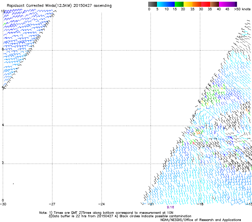Click the green 15-20 knots legend swatch

click(x=179, y=4)
